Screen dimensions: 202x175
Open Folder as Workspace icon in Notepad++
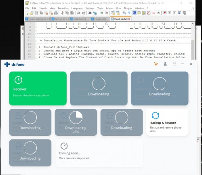click(154, 13)
